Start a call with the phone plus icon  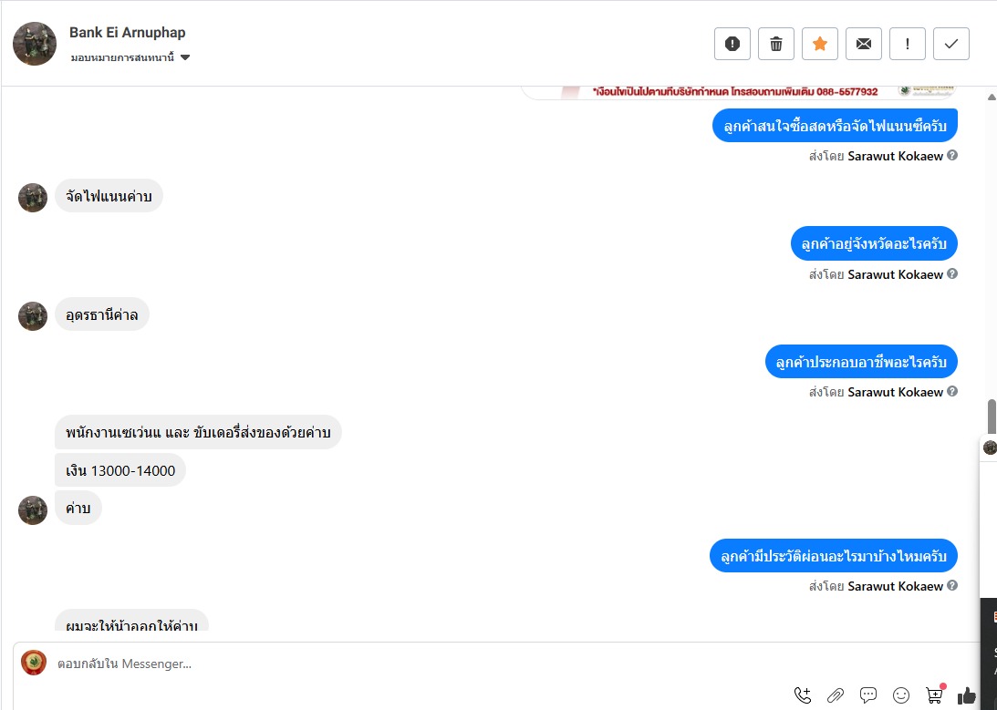click(803, 695)
